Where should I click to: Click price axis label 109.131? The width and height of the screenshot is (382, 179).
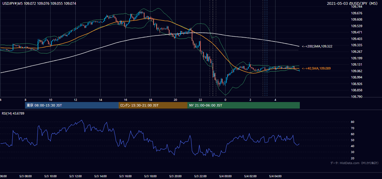[x=357, y=65]
